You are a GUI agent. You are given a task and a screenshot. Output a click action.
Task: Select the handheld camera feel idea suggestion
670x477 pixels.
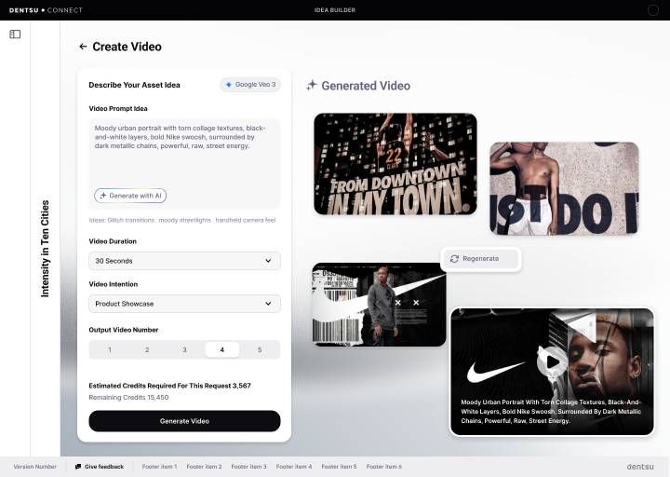tap(246, 220)
